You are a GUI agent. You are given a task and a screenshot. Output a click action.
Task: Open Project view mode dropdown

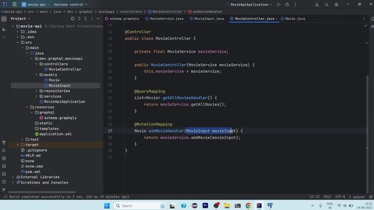point(20,19)
